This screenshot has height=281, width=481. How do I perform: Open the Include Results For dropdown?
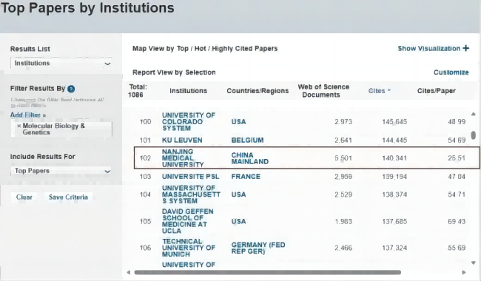[x=61, y=171]
